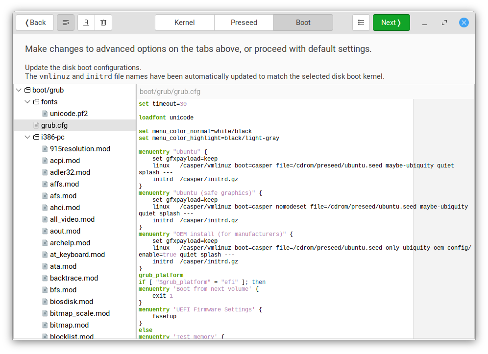Collapse the fonts folder
This screenshot has height=354, width=488.
point(27,101)
